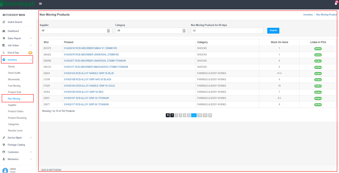Viewport: 339px width, 173px height.
Task: Select Stock Audits menu item
Action: point(14,73)
